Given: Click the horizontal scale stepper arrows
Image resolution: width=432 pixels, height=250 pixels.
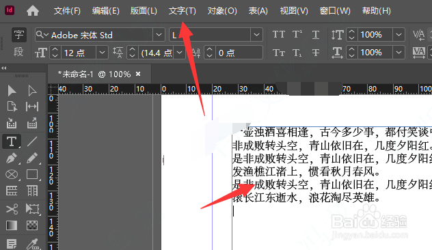Looking at the screenshot, I should tap(351, 53).
